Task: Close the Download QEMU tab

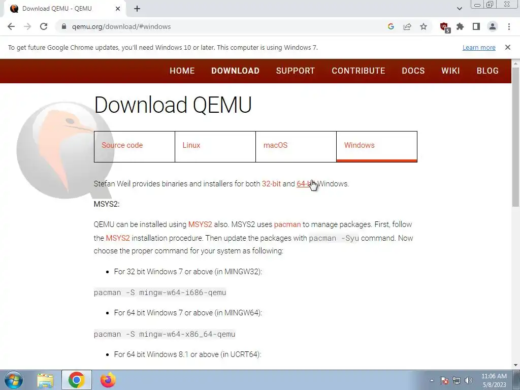Action: point(118,9)
